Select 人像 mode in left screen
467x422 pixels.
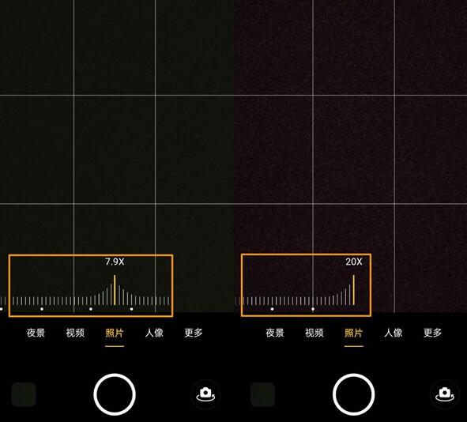[154, 333]
